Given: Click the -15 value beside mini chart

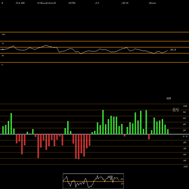Looking at the screenshot, I should pyautogui.click(x=122, y=184).
